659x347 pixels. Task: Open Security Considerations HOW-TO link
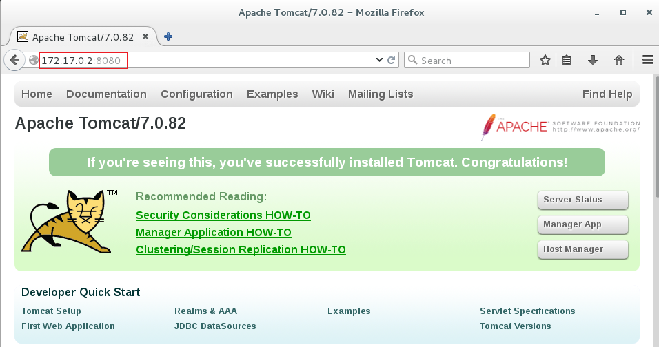(223, 215)
